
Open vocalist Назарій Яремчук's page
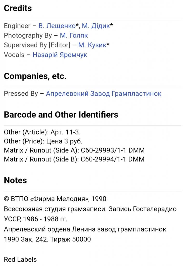point(60,55)
